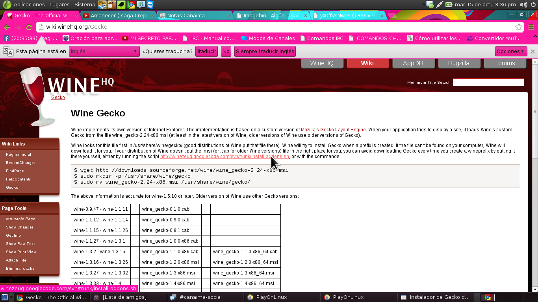Viewport: 538px width, 302px height.
Task: Switch to the Amanecer ( saga Crepúsculo tab
Action: point(118,16)
